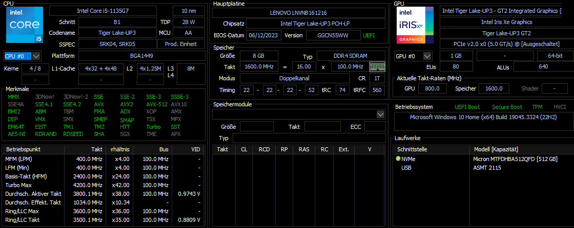Click the Schnittstelle column header
The image size is (574, 228).
click(x=432, y=149)
